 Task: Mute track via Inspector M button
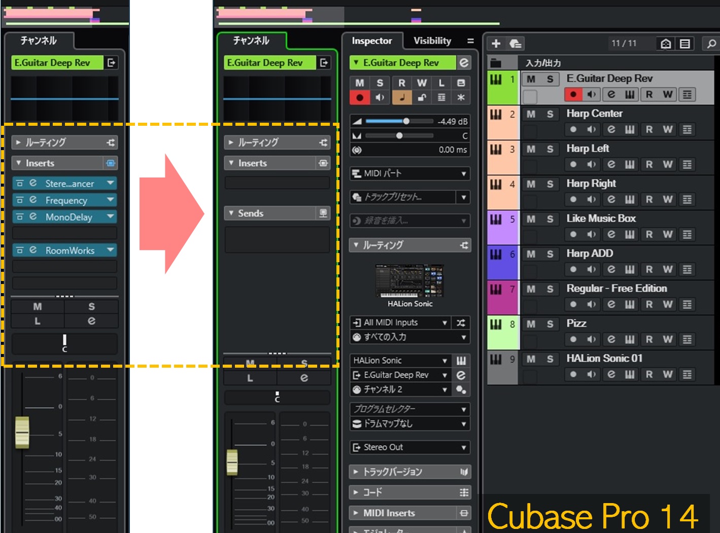coord(360,83)
